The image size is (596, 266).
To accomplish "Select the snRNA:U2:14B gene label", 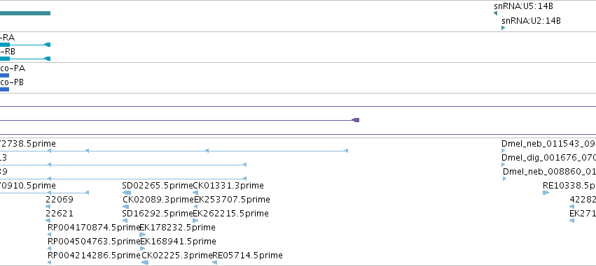I will point(531,21).
